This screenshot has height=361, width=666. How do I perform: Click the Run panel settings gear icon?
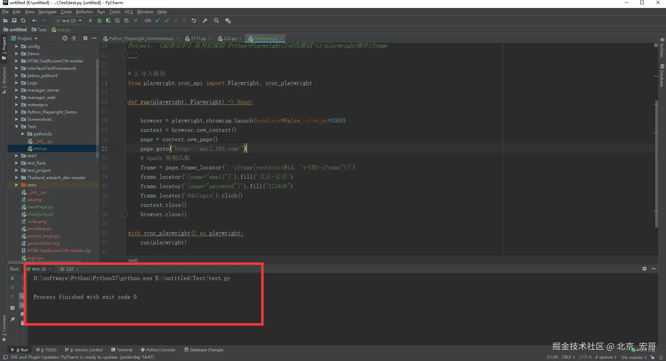click(644, 269)
